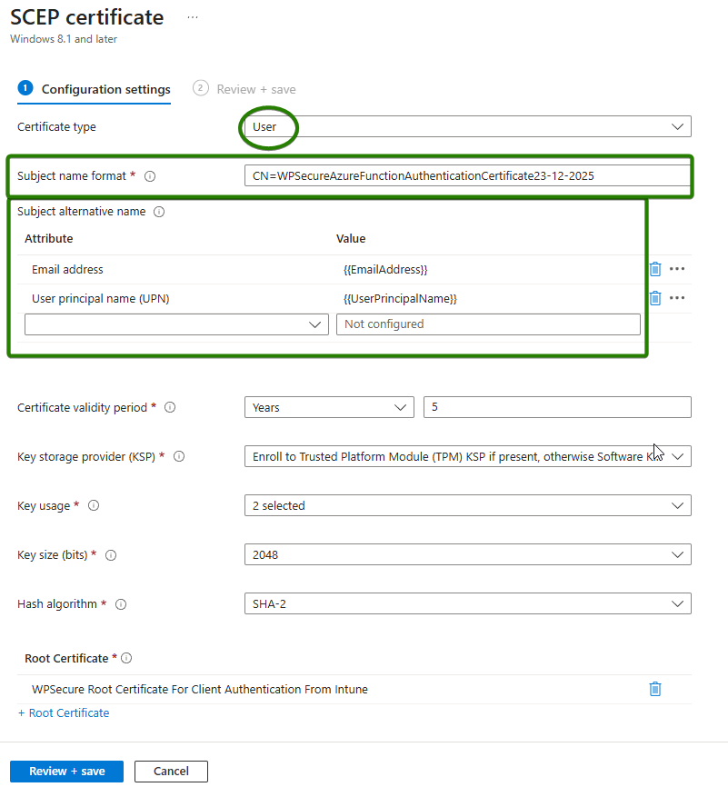This screenshot has height=797, width=728.
Task: Remove the WPSecure root certificate
Action: tap(655, 689)
